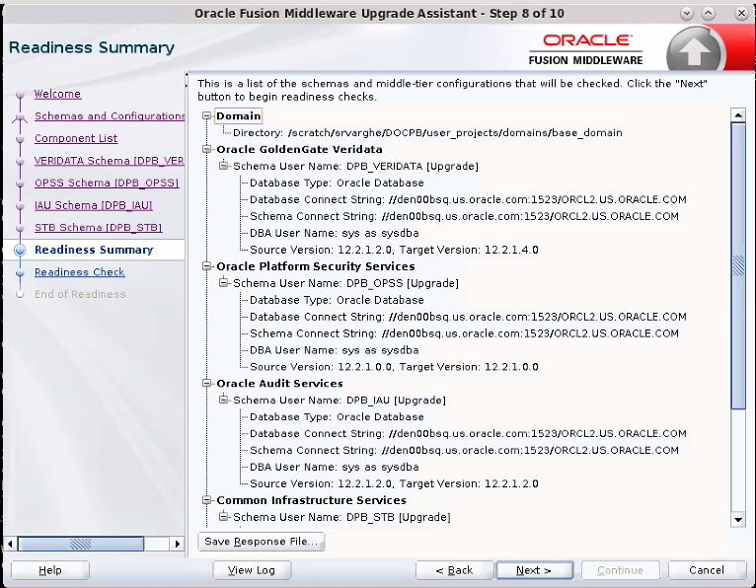Viewport: 756px width, 588px height.
Task: Select the Oracle Audit Services heading
Action: click(279, 383)
